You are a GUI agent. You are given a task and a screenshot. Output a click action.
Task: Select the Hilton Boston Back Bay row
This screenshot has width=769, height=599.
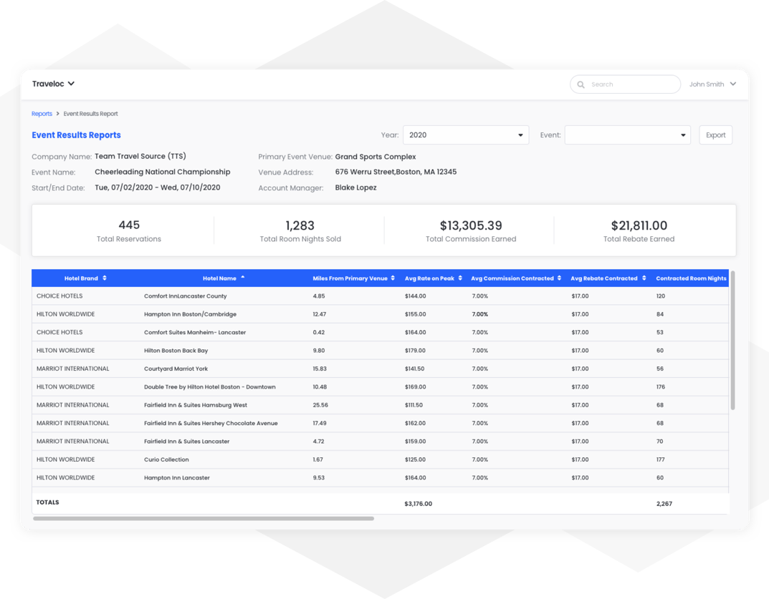click(x=380, y=351)
